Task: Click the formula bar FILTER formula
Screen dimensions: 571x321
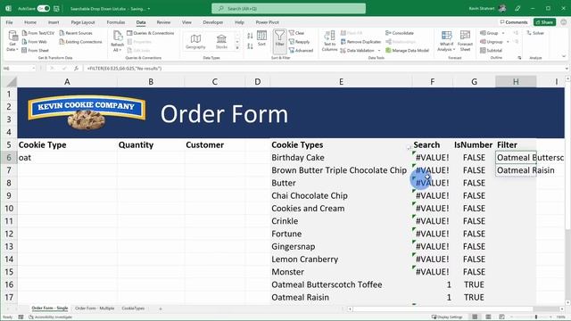Action: pos(124,69)
